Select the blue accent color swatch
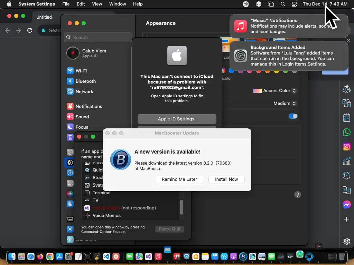This screenshot has width=354, height=265. point(231,71)
